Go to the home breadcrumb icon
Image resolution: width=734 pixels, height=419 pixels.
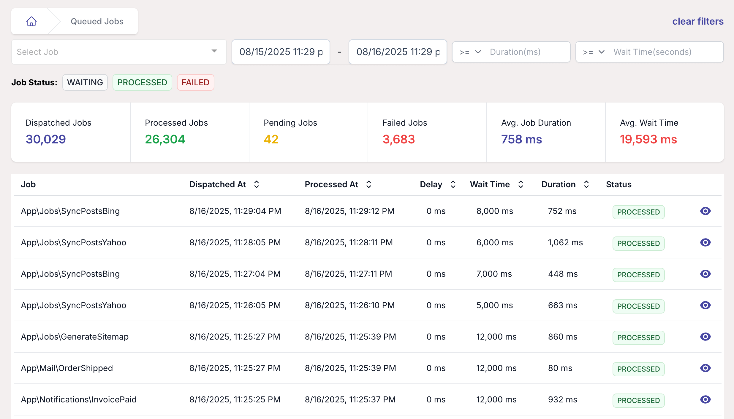coord(31,21)
